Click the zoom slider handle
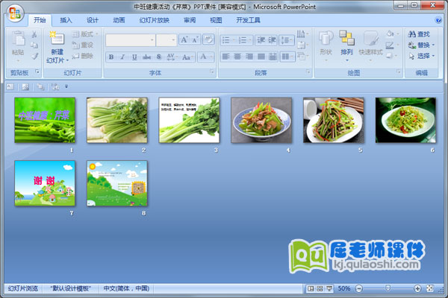The width and height of the screenshot is (448, 298). (x=388, y=288)
